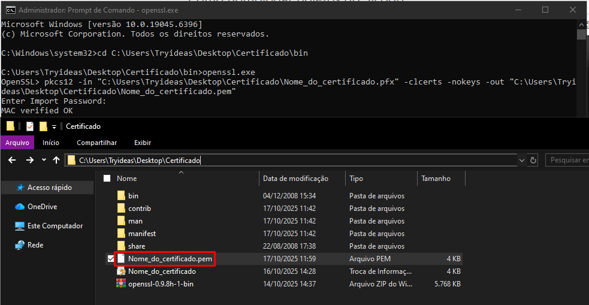
Task: Go forward with the right arrow button
Action: click(x=29, y=161)
